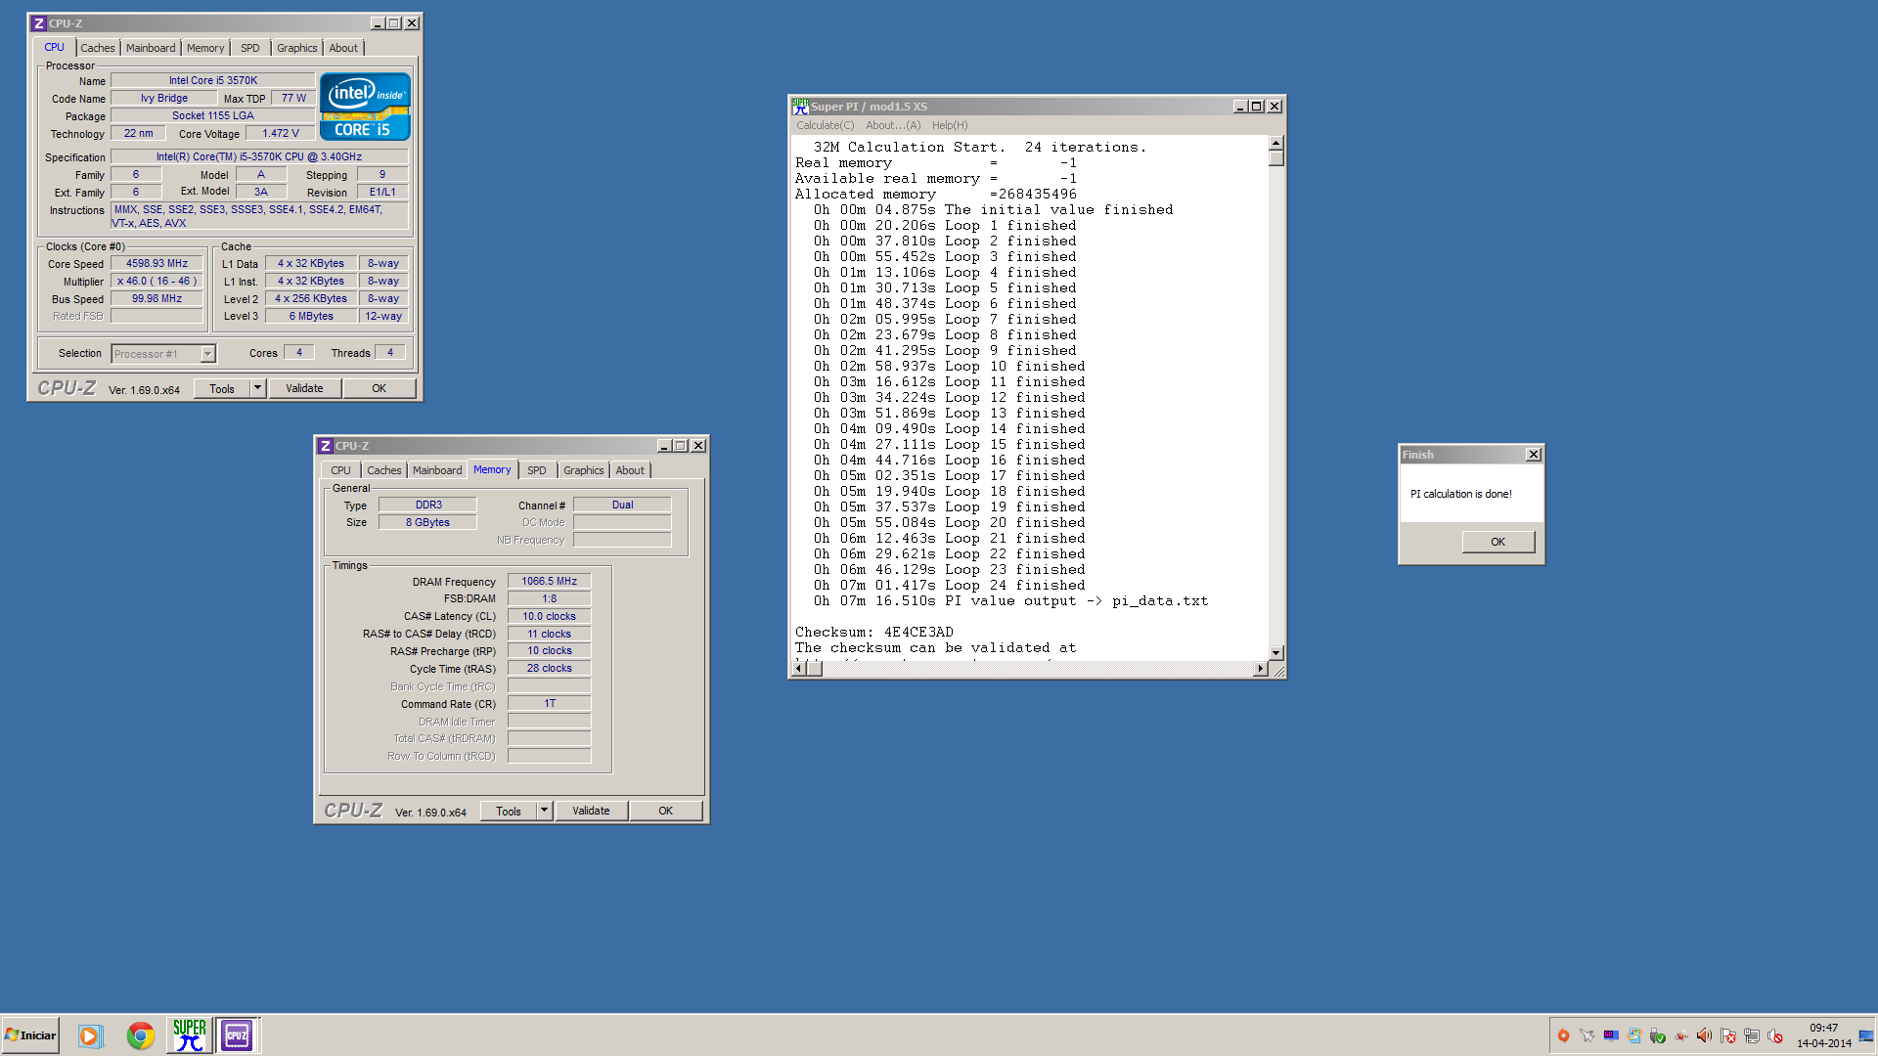
Task: Click the Windows update tray icon
Action: point(1633,1036)
